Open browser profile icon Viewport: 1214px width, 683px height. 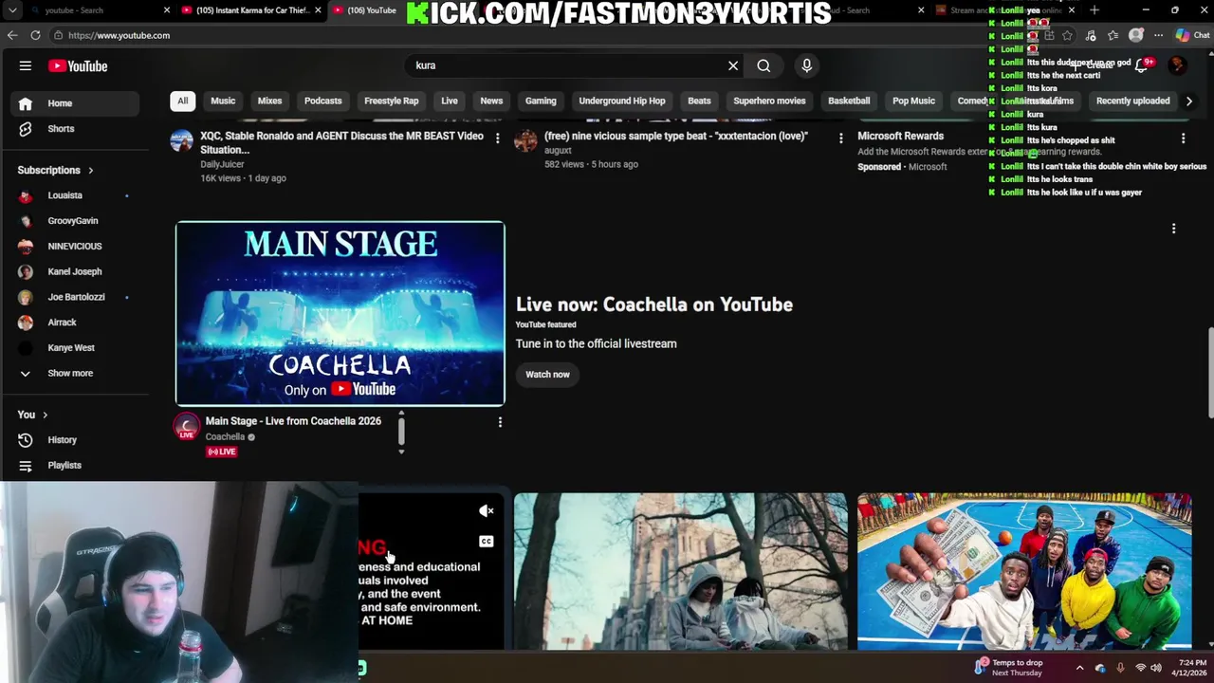[x=1136, y=35]
